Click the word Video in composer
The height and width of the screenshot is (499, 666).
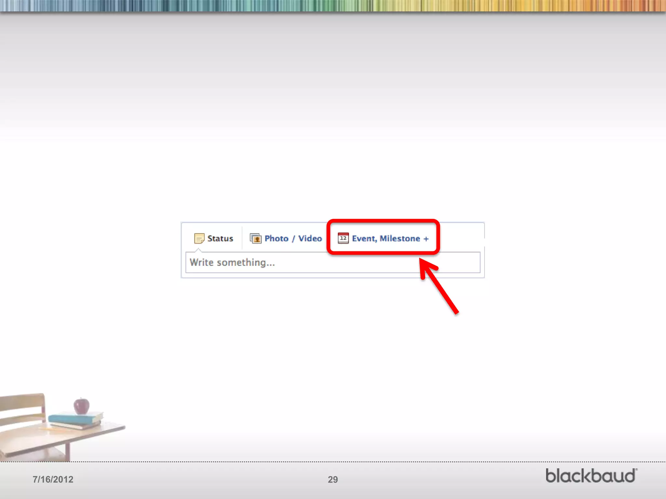click(310, 238)
